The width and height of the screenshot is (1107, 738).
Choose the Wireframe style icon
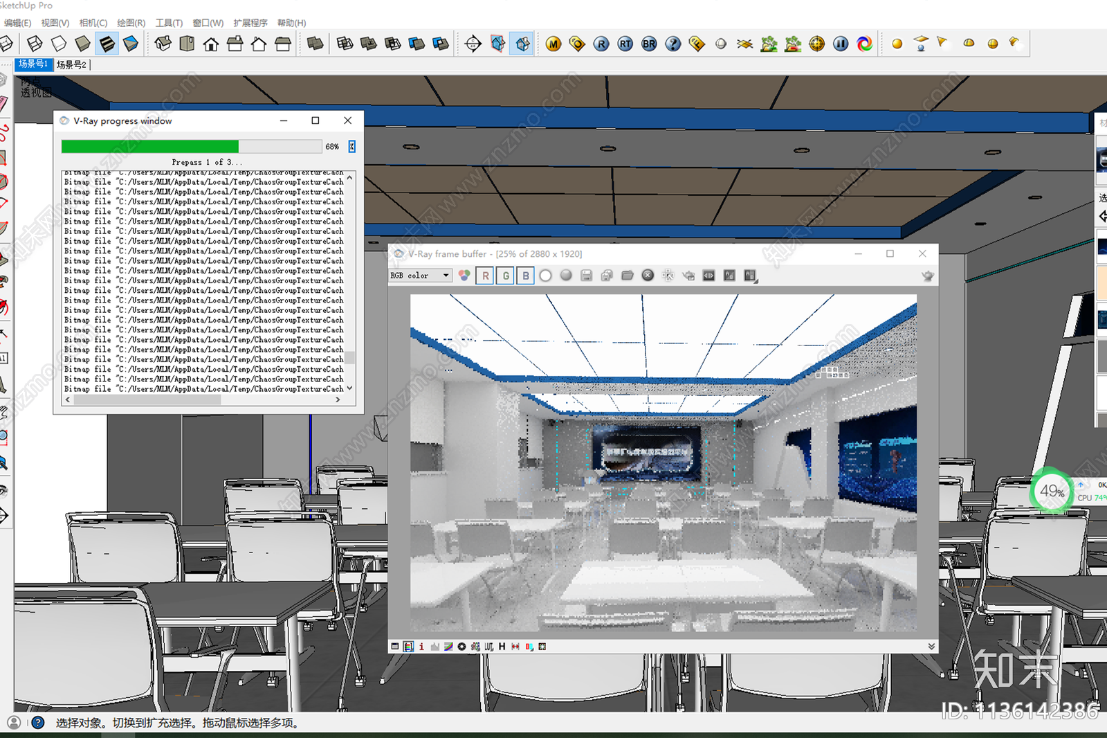35,44
